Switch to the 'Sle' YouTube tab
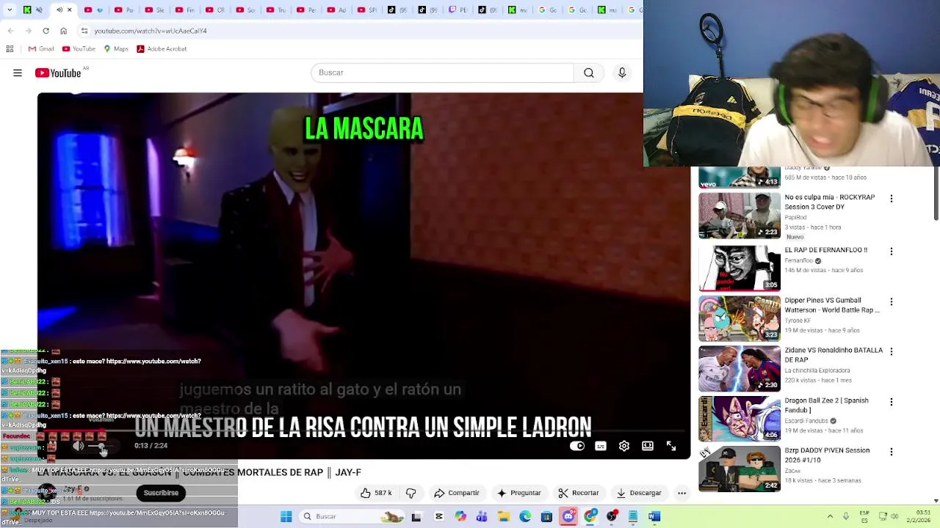 (154, 10)
